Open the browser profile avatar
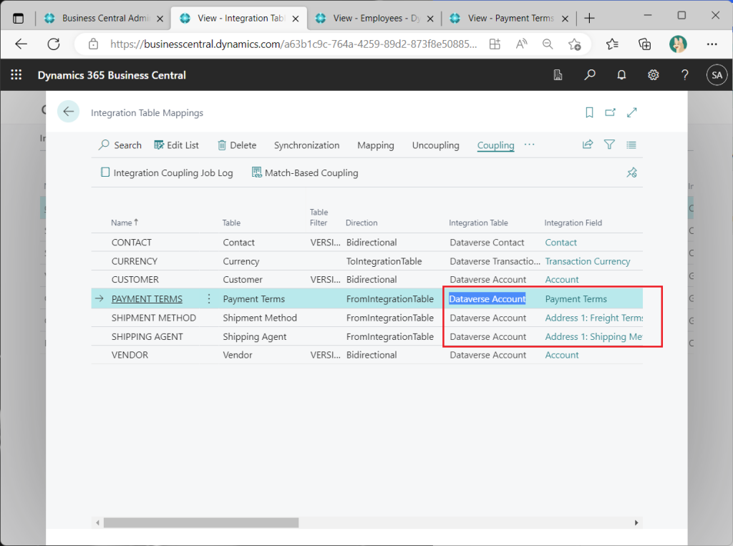This screenshot has width=733, height=546. (x=678, y=44)
